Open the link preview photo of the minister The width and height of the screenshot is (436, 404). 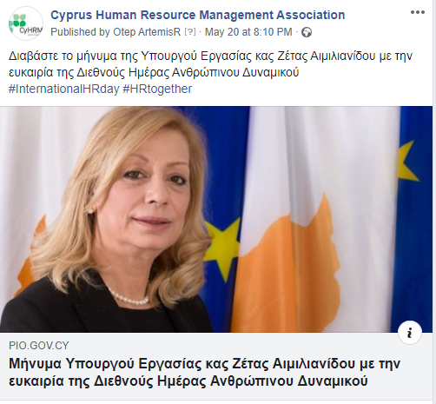point(216,219)
